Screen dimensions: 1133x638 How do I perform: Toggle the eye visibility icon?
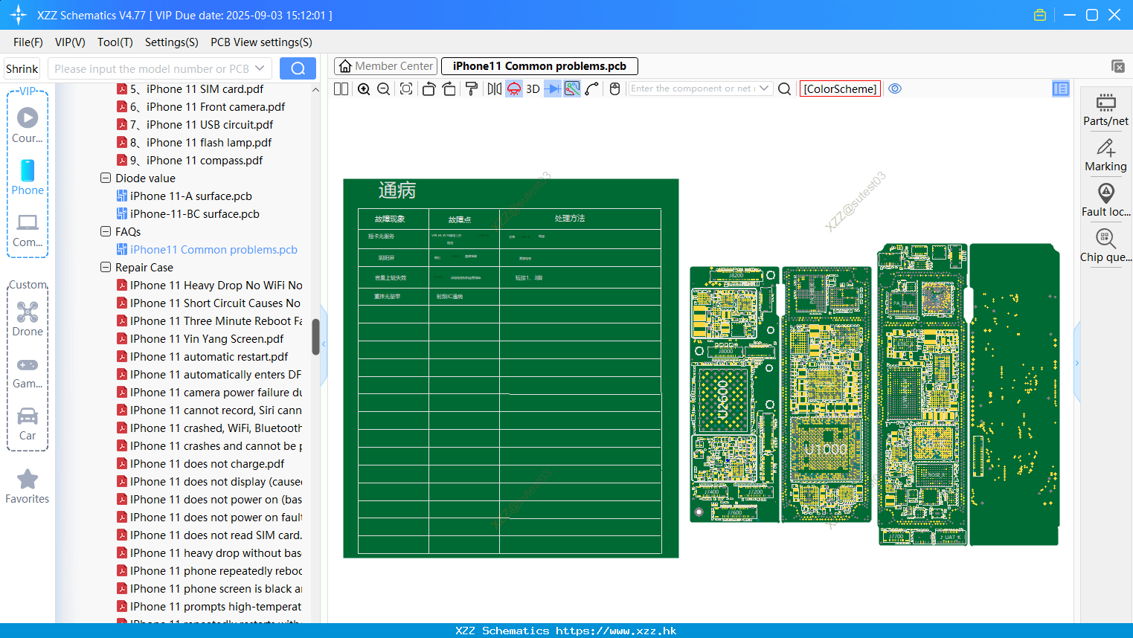click(895, 88)
